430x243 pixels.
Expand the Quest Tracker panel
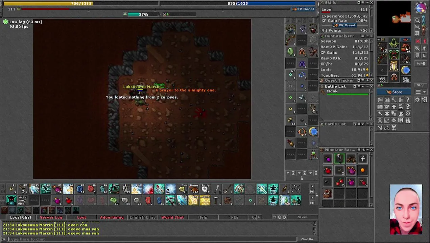coord(367,80)
